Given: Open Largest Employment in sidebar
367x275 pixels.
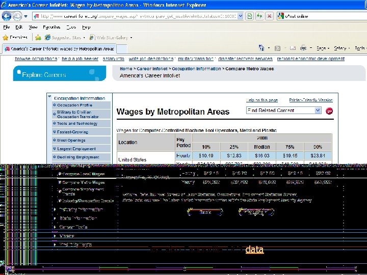Looking at the screenshot, I should [81, 149].
